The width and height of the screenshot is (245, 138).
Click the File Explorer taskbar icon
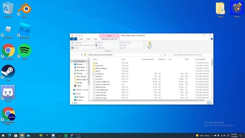pyautogui.click(x=22, y=135)
